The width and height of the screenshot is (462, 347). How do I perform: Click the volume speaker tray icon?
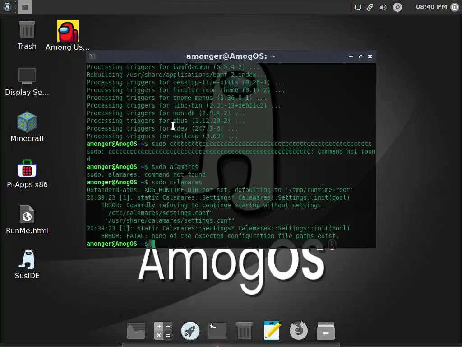(x=383, y=7)
